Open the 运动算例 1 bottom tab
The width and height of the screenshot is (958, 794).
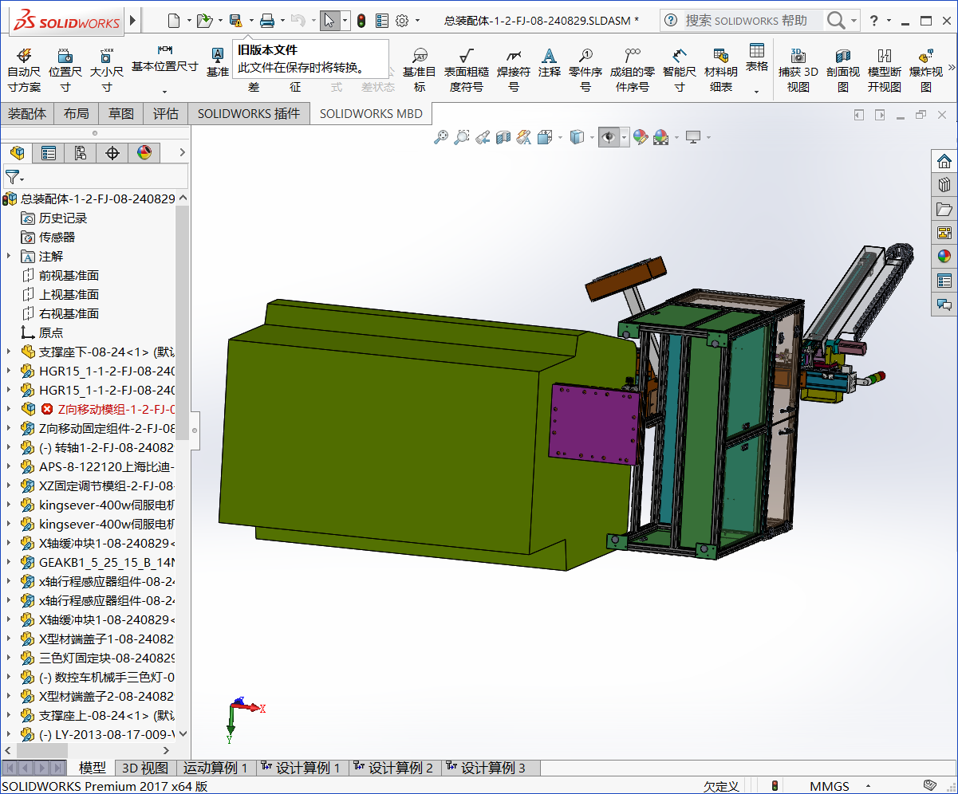[215, 768]
